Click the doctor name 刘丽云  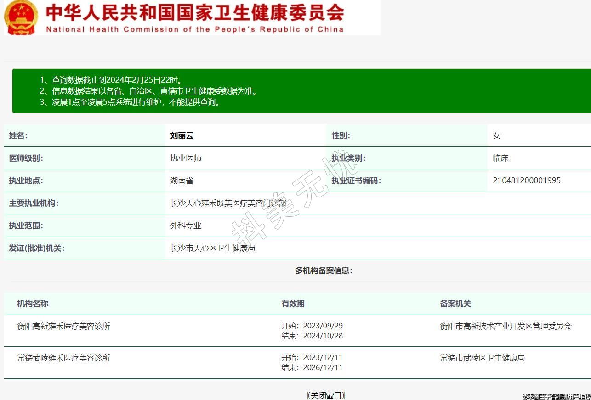coord(182,135)
